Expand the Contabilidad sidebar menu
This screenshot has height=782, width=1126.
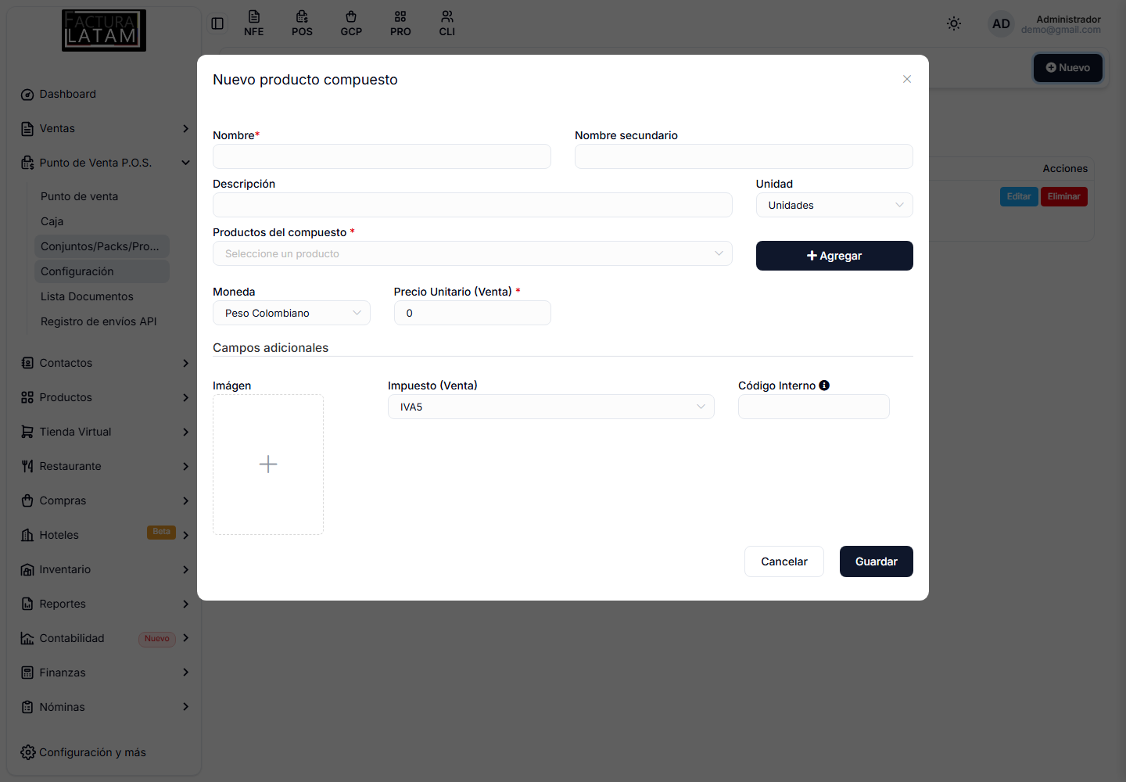tap(104, 638)
